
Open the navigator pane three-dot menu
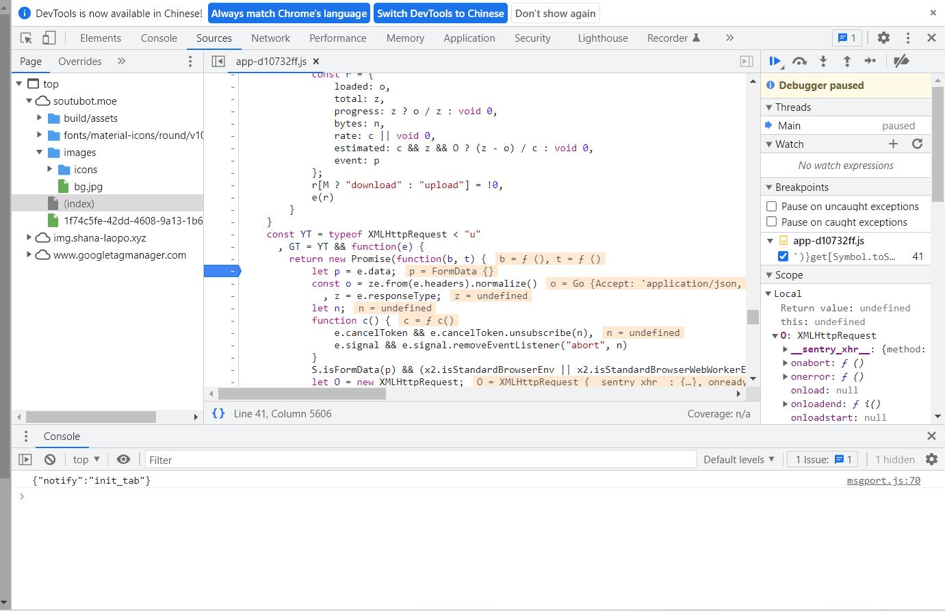[190, 62]
